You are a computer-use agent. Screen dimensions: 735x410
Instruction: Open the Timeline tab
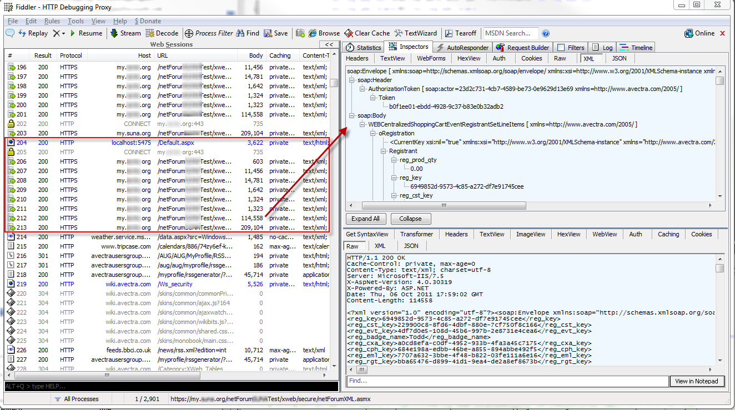click(x=636, y=48)
